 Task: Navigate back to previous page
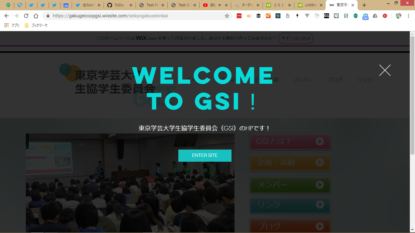(7, 16)
